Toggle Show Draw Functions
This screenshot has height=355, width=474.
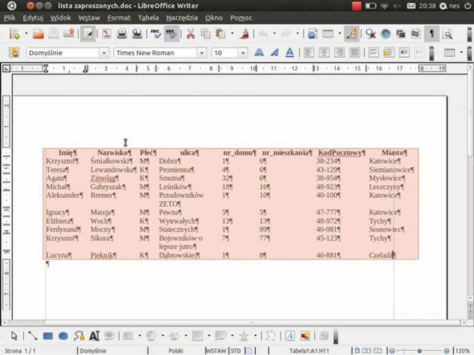[352, 34]
